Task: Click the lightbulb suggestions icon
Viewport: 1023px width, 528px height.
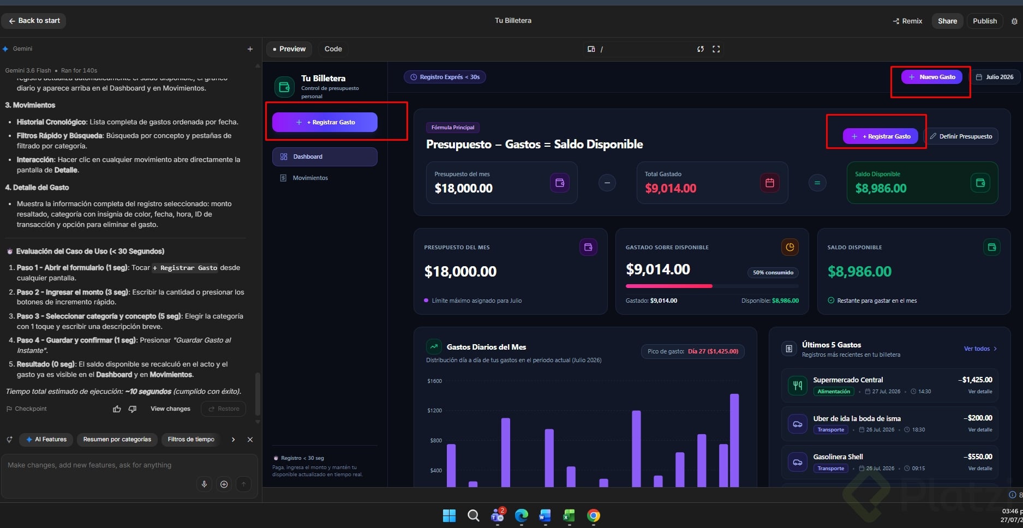Action: [x=9, y=440]
